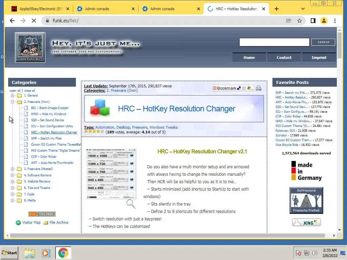Open the Home menu item
347x260 pixels.
click(249, 58)
